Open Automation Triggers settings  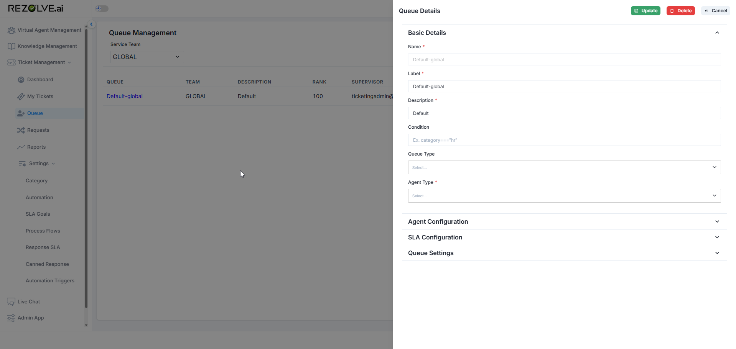[50, 281]
